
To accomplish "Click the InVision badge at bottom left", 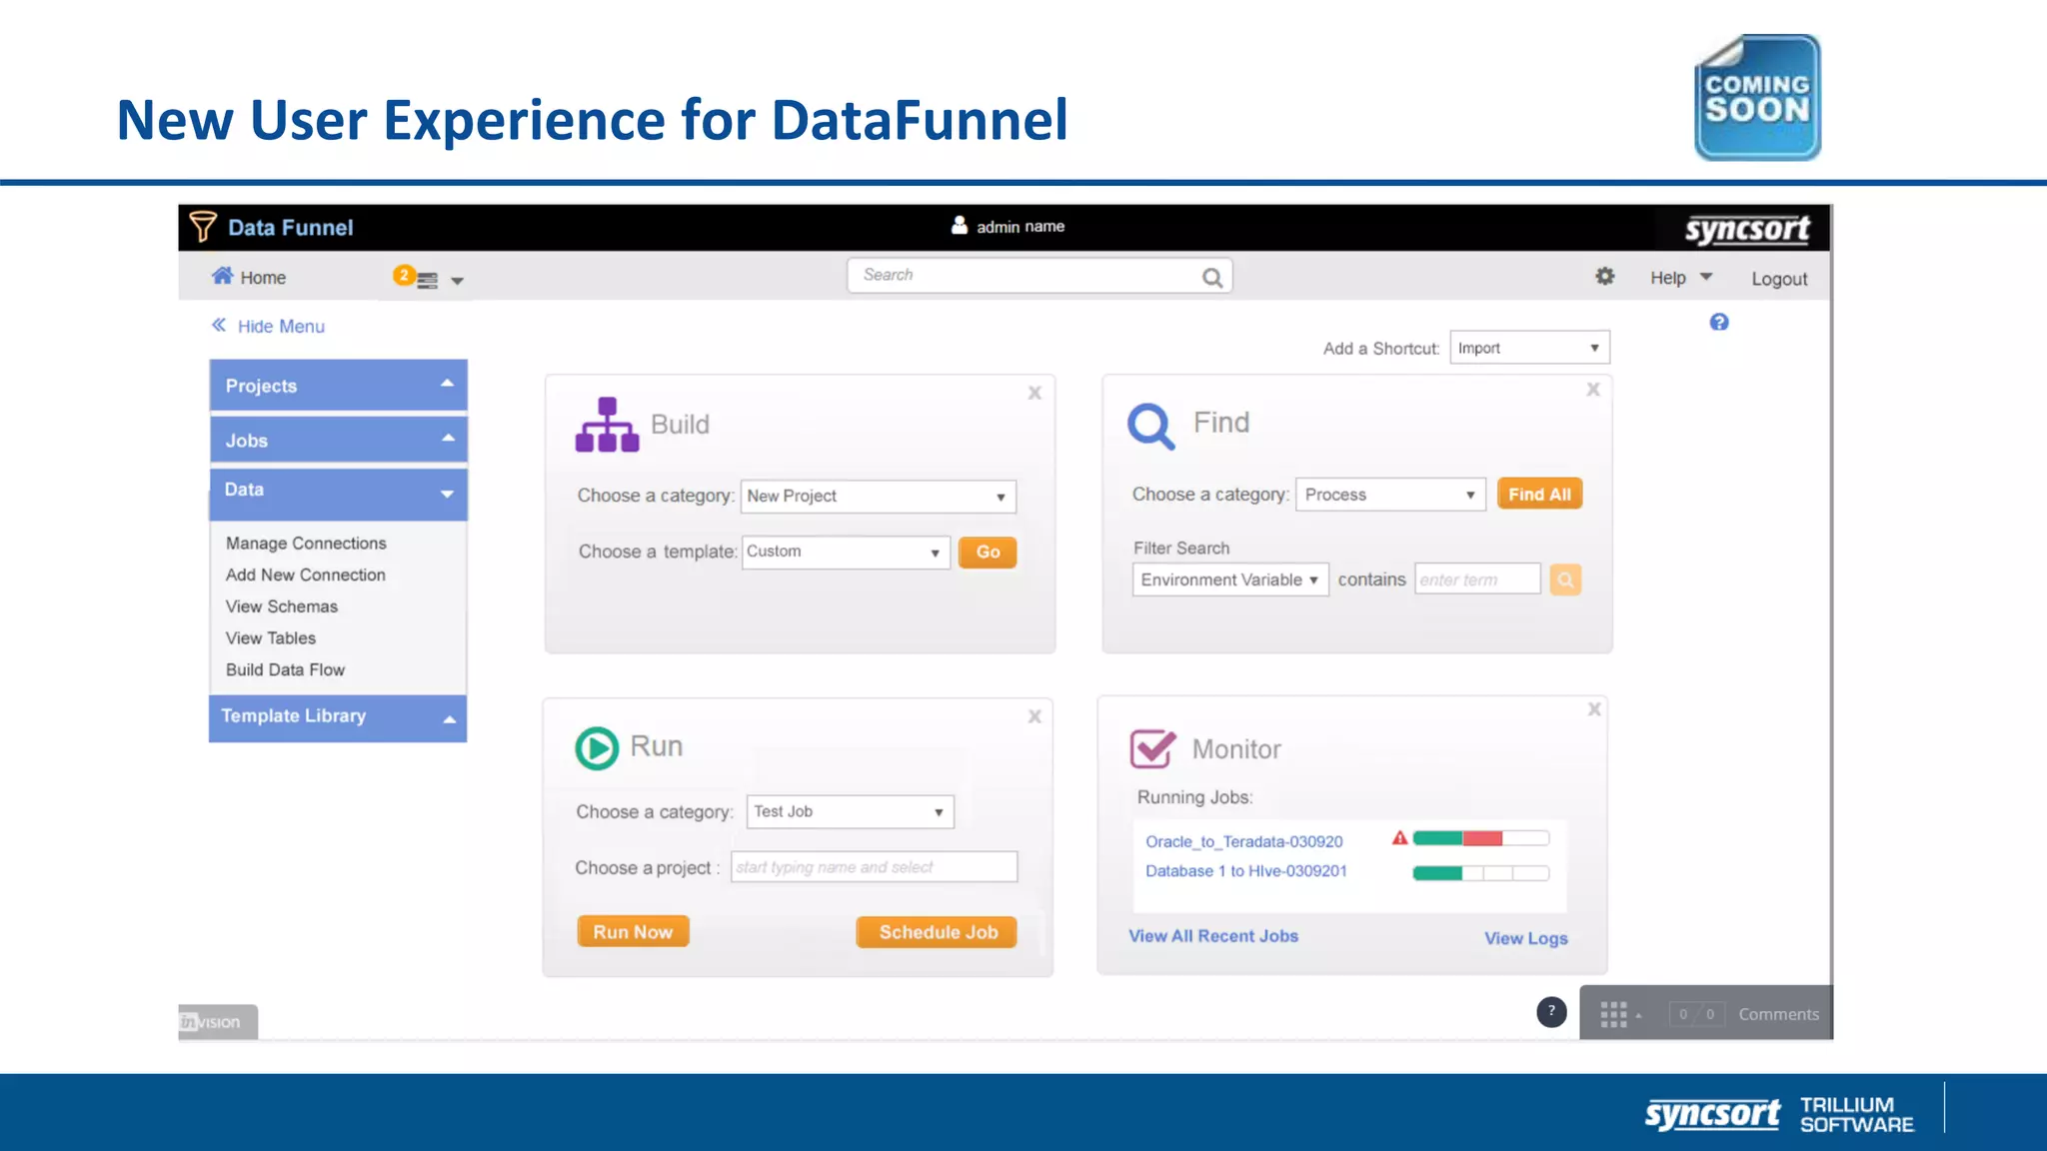I will pos(217,1021).
